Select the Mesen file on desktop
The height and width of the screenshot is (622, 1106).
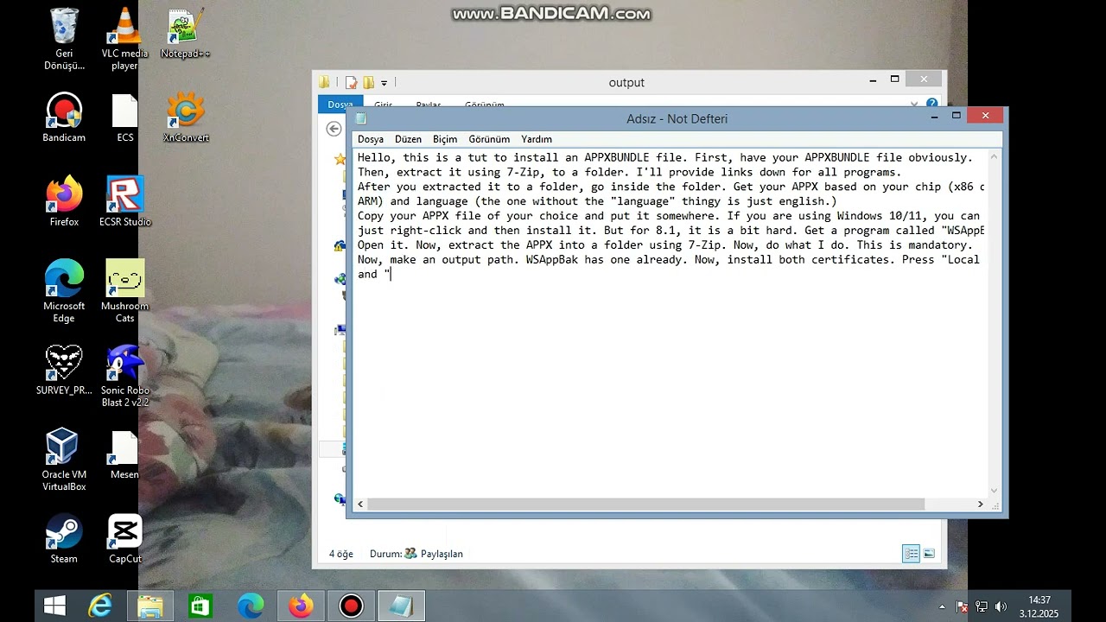pyautogui.click(x=124, y=455)
